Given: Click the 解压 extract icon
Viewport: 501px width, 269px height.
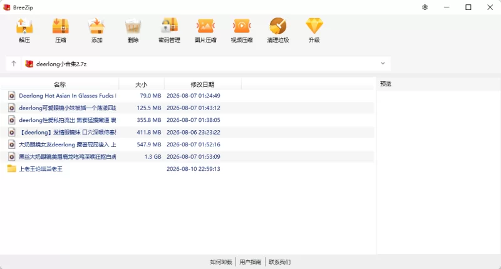Looking at the screenshot, I should pos(24,26).
